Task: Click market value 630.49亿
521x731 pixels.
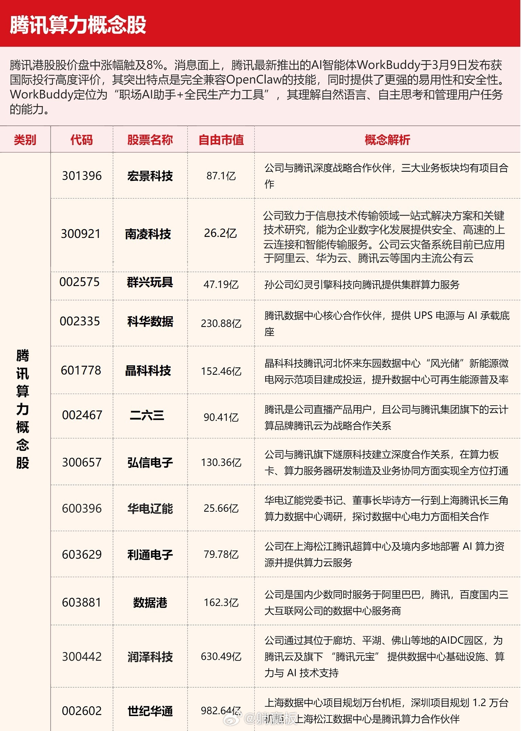Action: 221,656
